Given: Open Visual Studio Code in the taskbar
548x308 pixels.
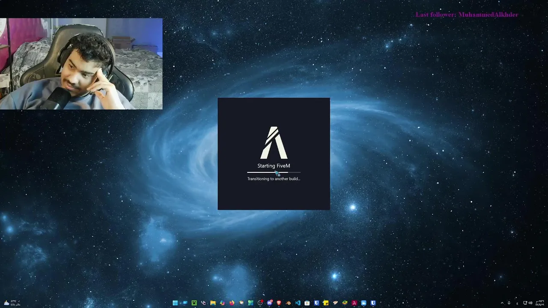Looking at the screenshot, I should 298,303.
